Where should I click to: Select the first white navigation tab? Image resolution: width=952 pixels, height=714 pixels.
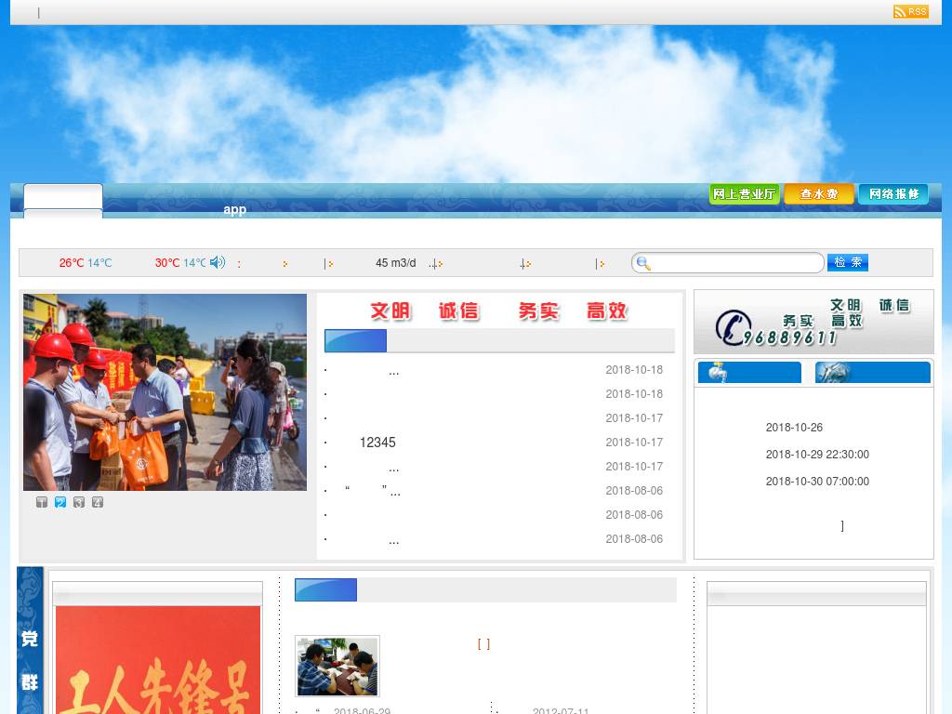click(62, 196)
